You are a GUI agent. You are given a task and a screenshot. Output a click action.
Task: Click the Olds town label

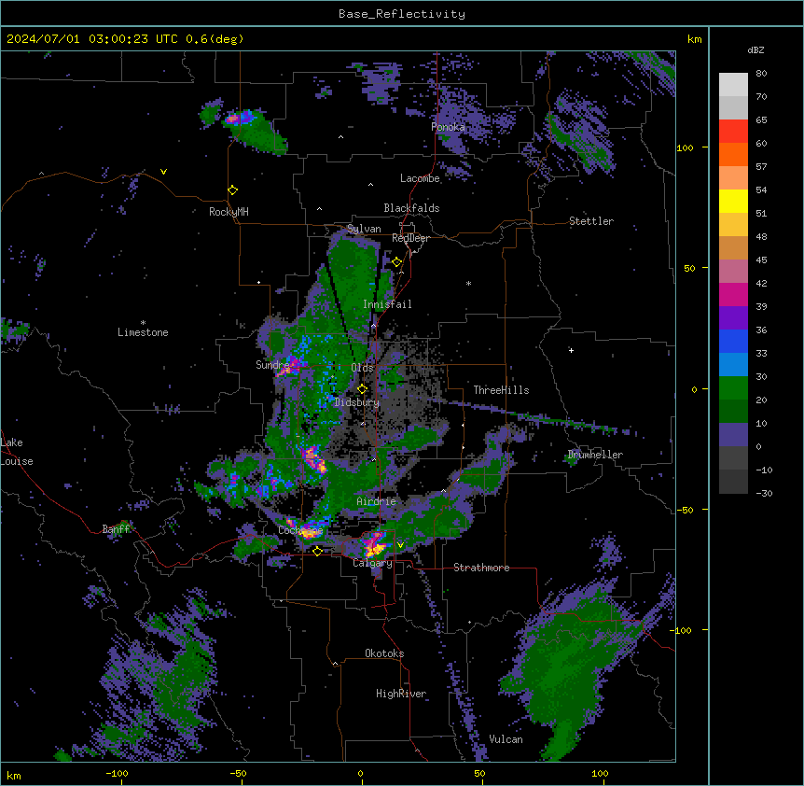[x=362, y=368]
